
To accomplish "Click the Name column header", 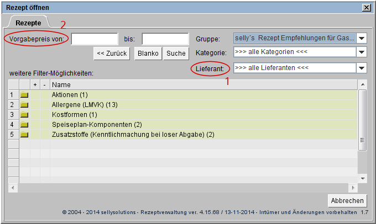I will [204, 85].
